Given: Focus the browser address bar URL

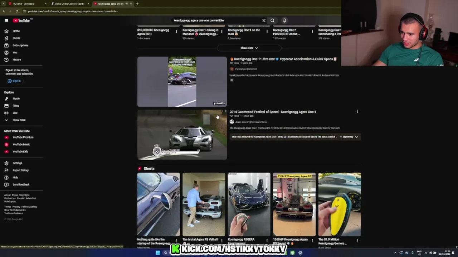Looking at the screenshot, I should point(73,11).
